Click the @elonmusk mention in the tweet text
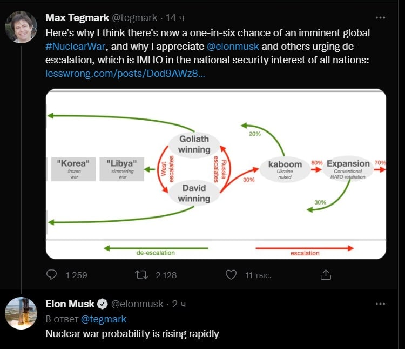This screenshot has width=405, height=349. click(x=233, y=47)
